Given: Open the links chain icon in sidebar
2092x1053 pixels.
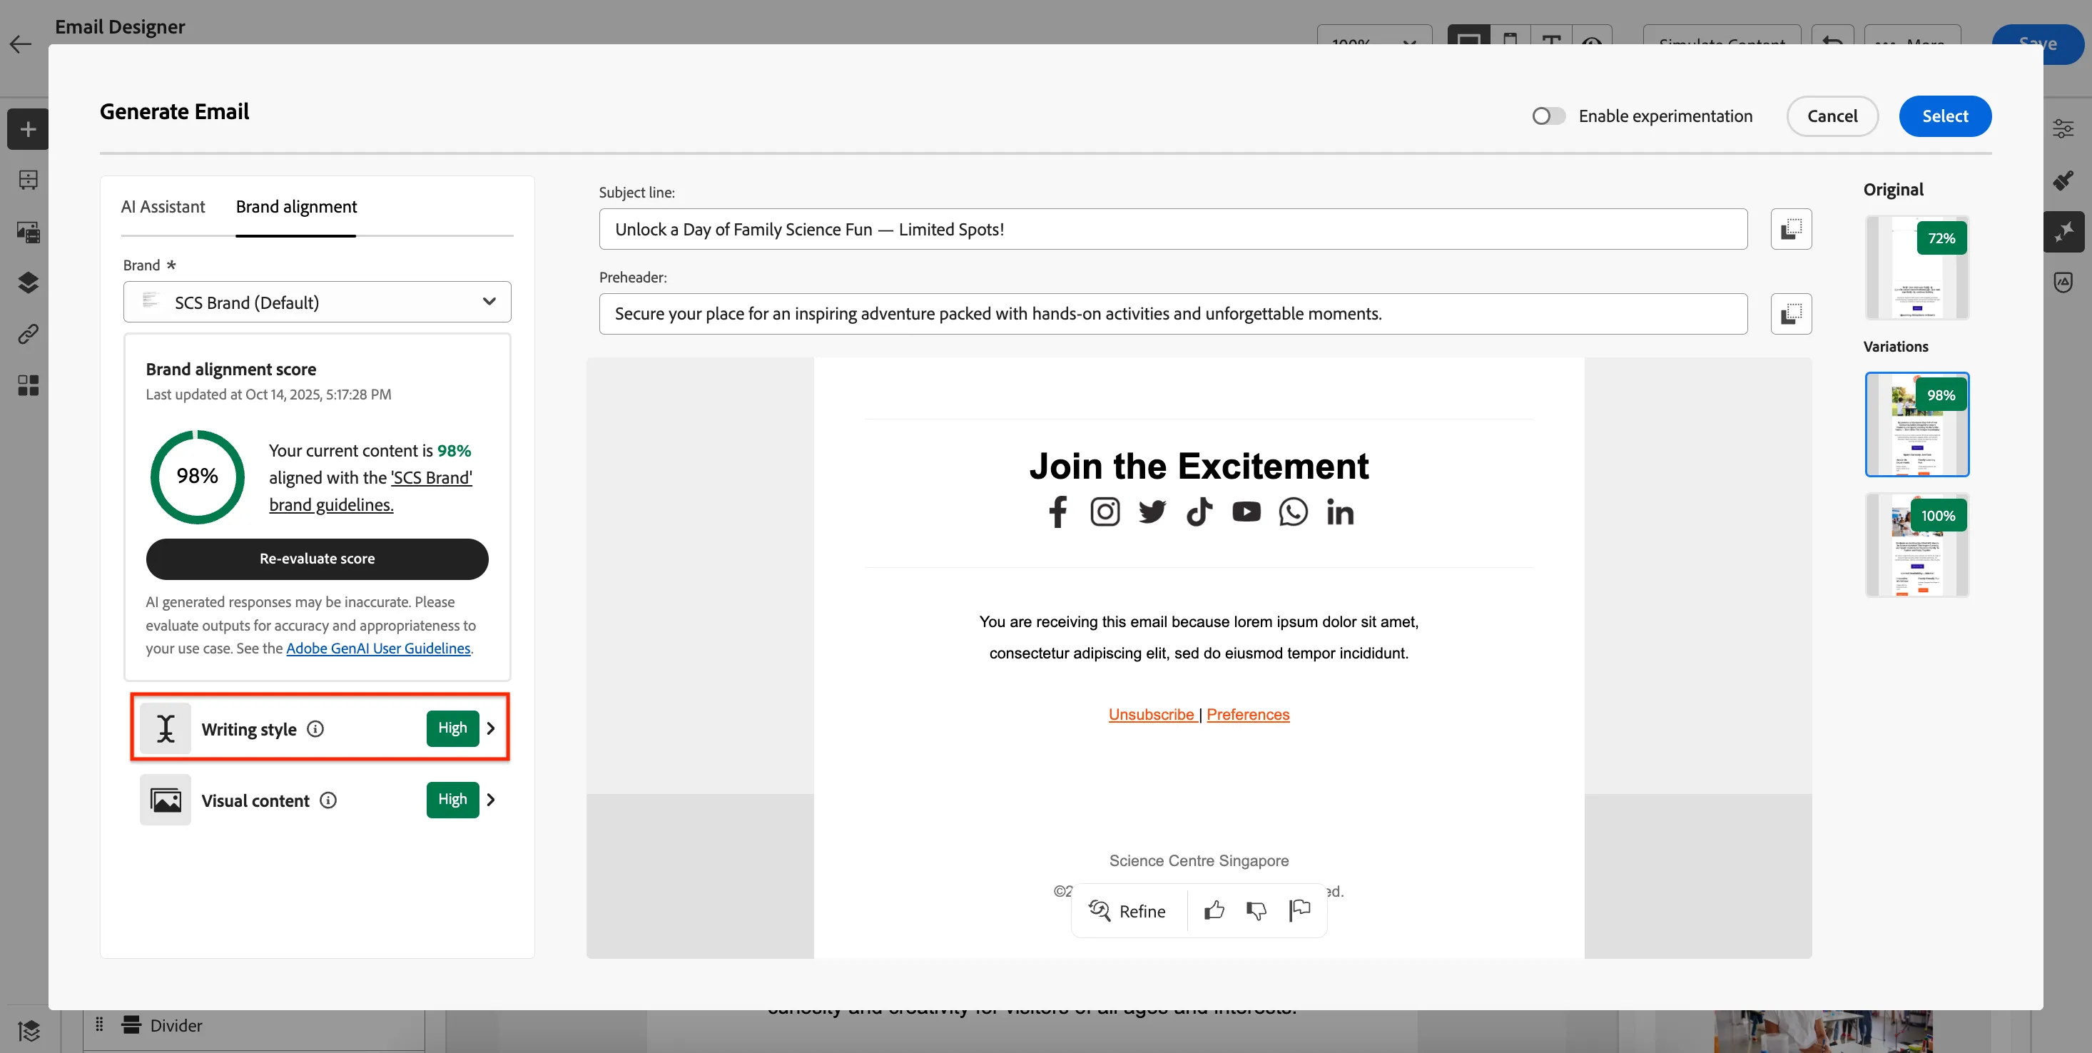Looking at the screenshot, I should tap(28, 334).
